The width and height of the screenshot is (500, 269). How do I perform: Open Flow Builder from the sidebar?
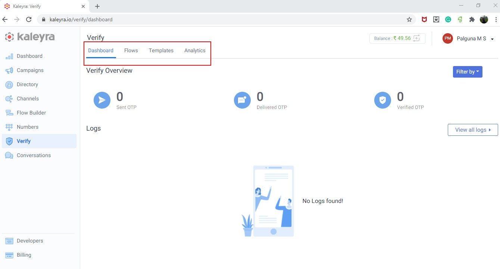pos(39,113)
